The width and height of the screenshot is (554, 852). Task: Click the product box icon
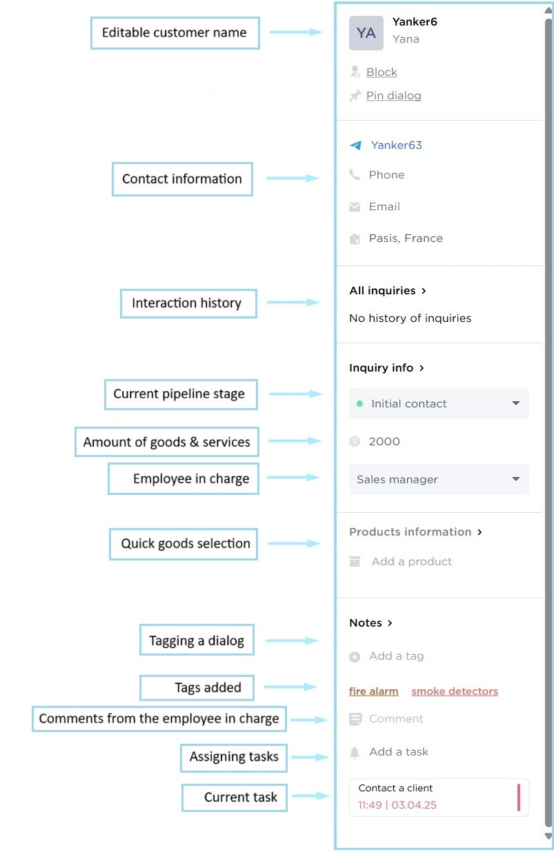coord(355,562)
